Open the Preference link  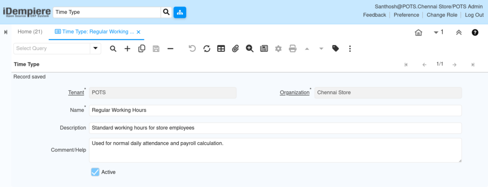point(406,15)
